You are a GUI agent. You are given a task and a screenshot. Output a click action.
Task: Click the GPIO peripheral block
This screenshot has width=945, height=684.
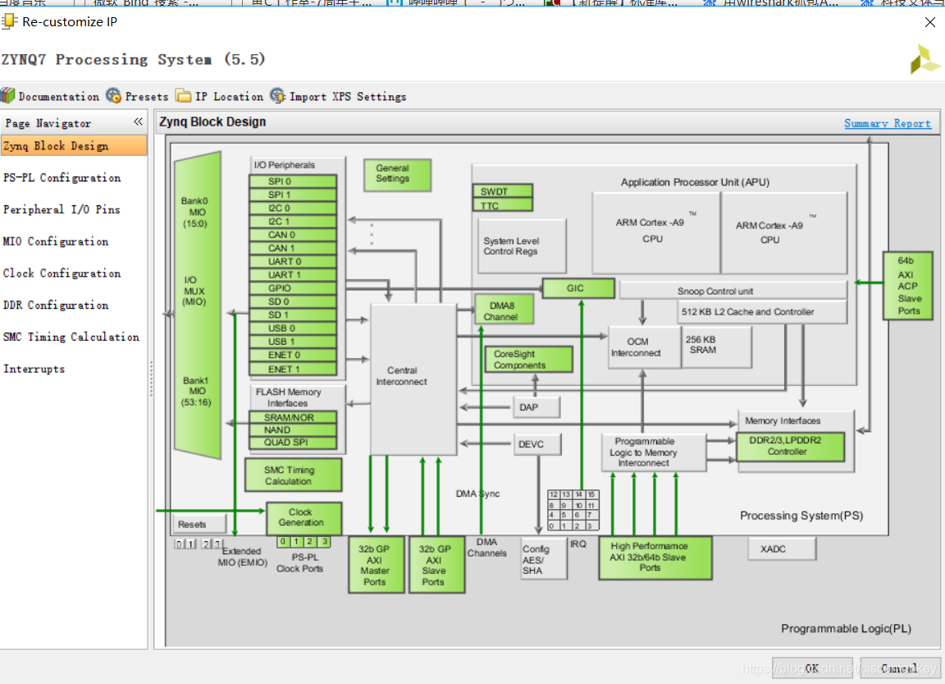coord(293,288)
